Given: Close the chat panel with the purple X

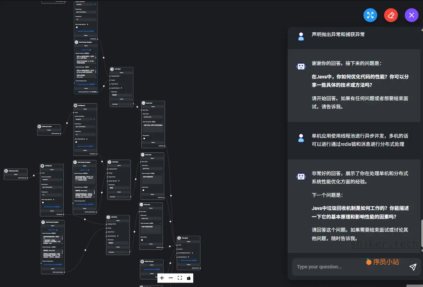Looking at the screenshot, I should [x=412, y=15].
